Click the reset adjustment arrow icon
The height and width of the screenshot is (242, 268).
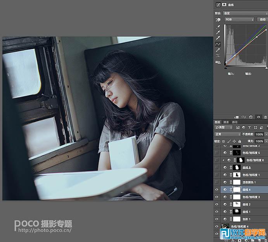pos(251,117)
